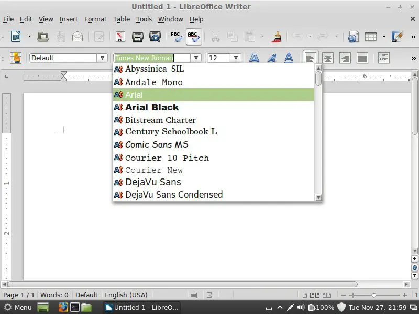Open the Window menu
Viewport: 419px width, 314px height.
click(171, 19)
